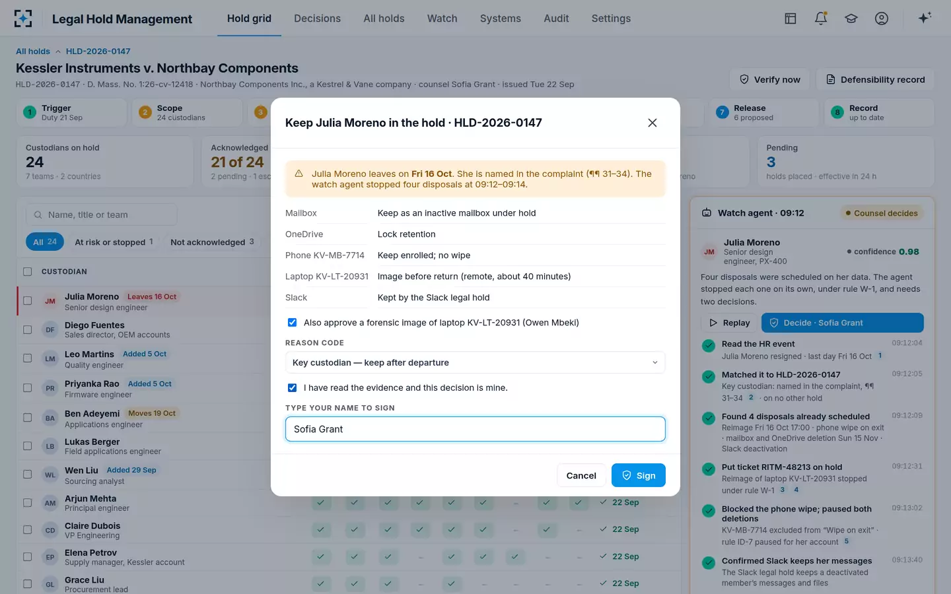This screenshot has width=951, height=594.
Task: Click the All holds breadcrumb link
Action: pos(32,51)
